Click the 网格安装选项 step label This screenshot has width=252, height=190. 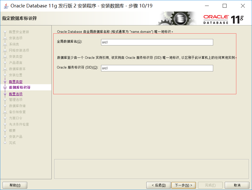[19, 50]
